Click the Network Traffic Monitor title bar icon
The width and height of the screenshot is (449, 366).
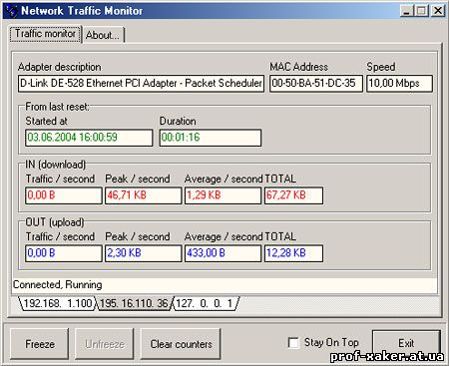(12, 11)
